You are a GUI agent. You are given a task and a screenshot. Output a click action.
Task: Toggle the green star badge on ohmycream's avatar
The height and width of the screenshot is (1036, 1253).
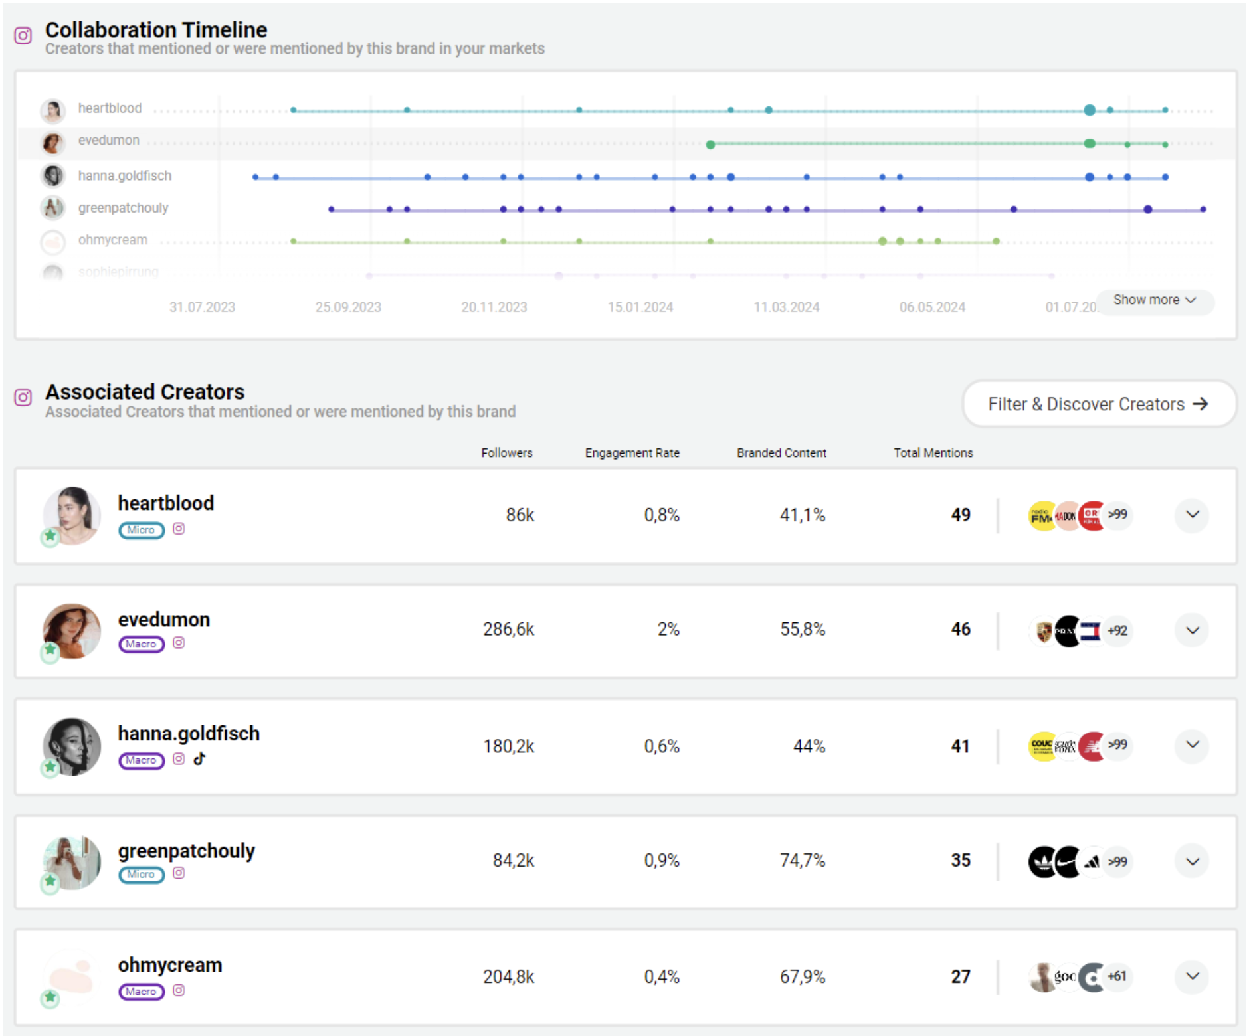point(49,997)
